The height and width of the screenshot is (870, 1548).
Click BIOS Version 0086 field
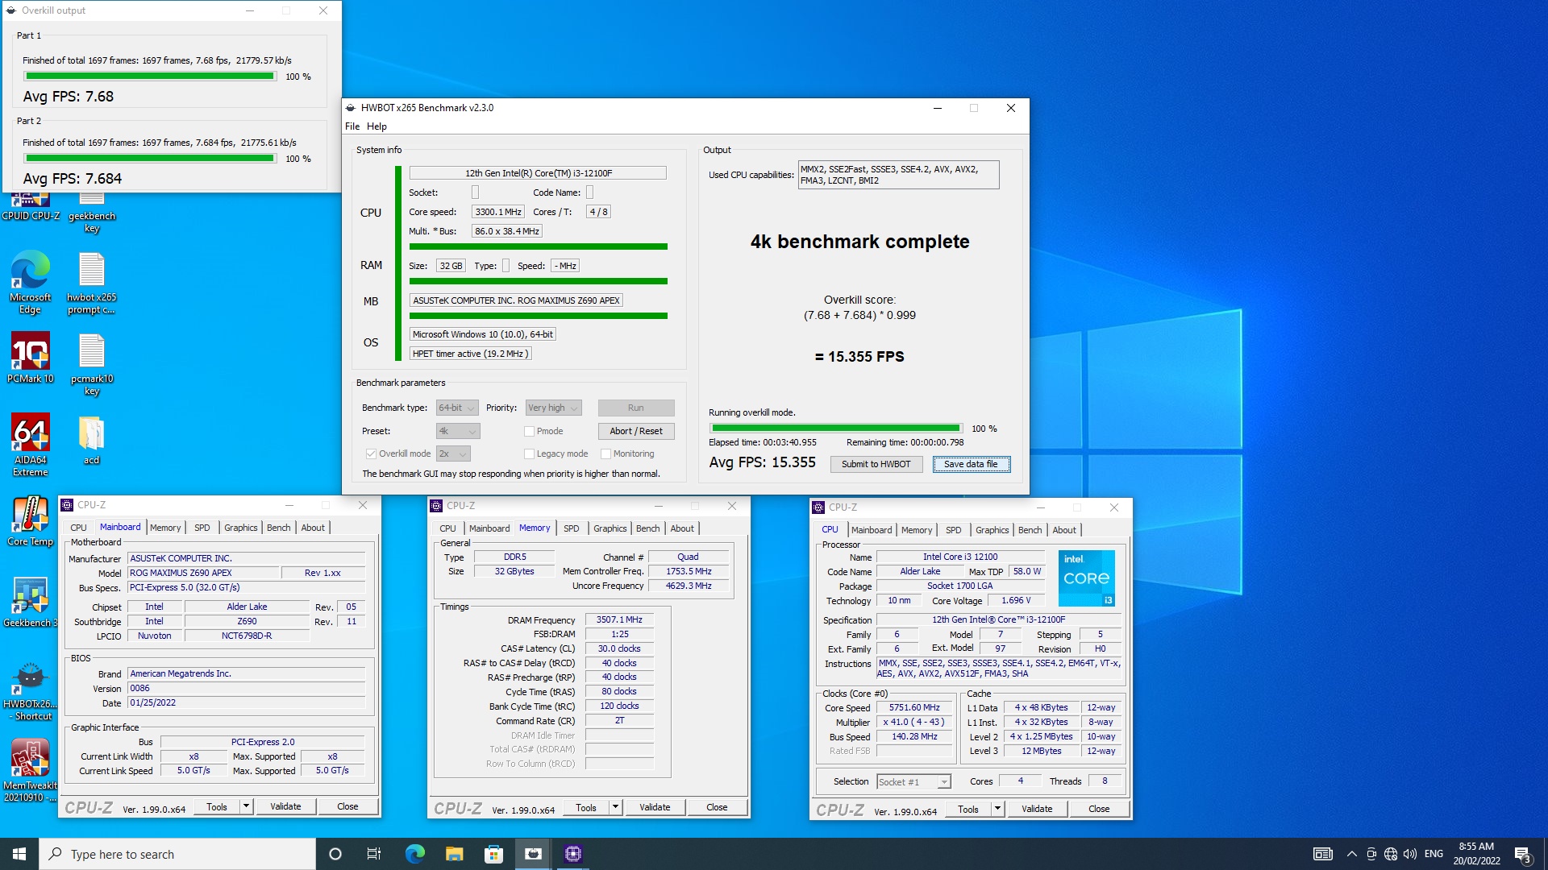(246, 688)
